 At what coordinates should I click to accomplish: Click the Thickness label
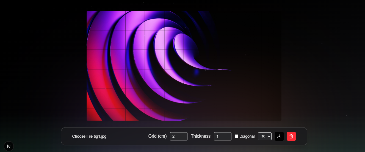click(x=201, y=136)
